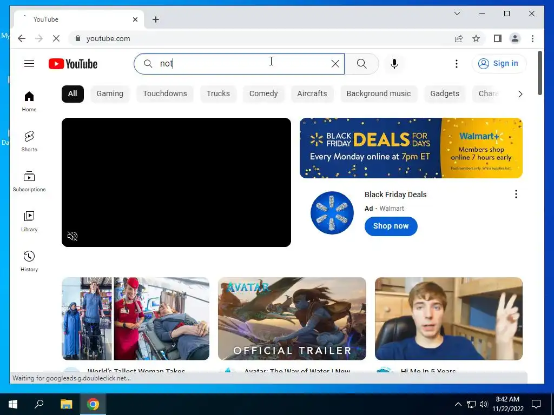This screenshot has height=415, width=554.
Task: Expand the tab search dropdown chevron
Action: pos(457,14)
